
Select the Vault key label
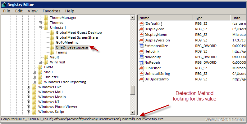coord(54,57)
